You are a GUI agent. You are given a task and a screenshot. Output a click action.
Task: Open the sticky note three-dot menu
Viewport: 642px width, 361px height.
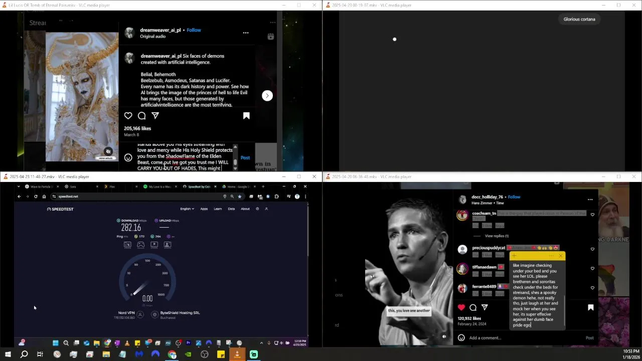click(551, 256)
